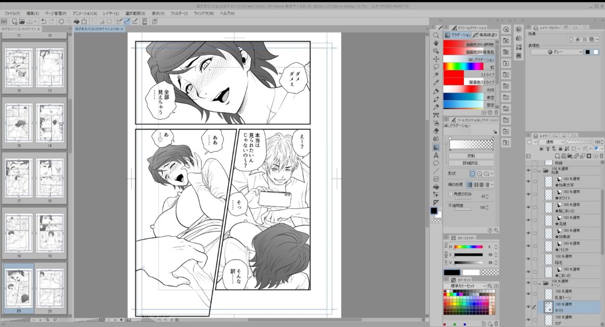
Task: Select the Auto select wand tool
Action: pos(436,75)
